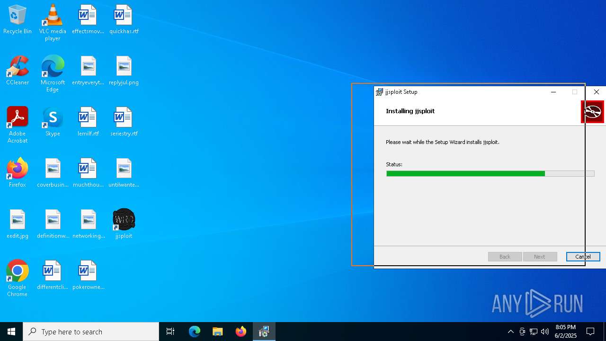This screenshot has width=606, height=341.
Task: Select the pokerowne... Word document icon
Action: pos(88,275)
